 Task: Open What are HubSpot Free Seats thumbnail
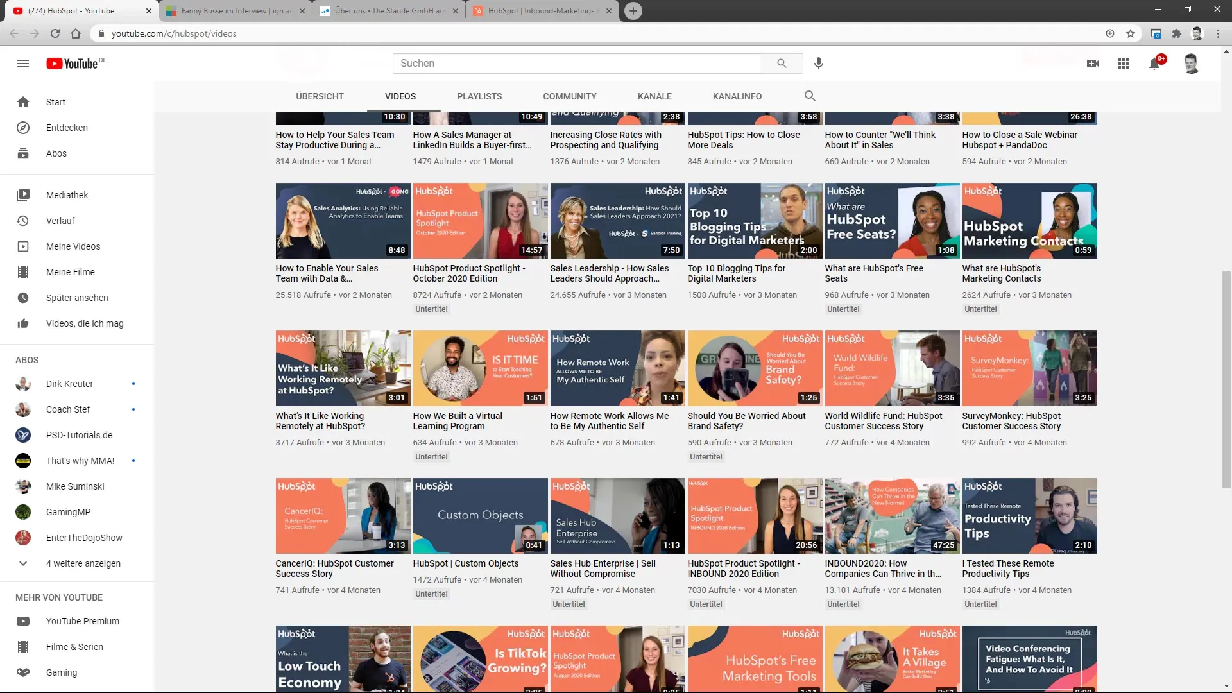click(x=892, y=221)
